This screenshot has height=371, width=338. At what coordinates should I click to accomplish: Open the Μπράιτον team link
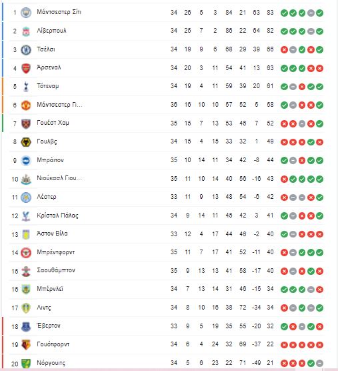point(51,160)
